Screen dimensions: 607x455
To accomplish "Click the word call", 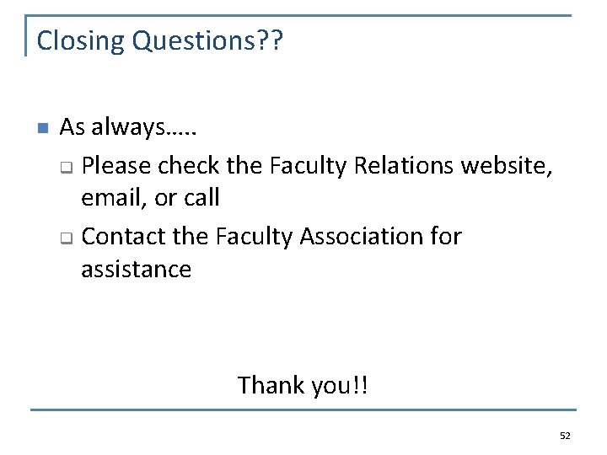I will point(201,197).
